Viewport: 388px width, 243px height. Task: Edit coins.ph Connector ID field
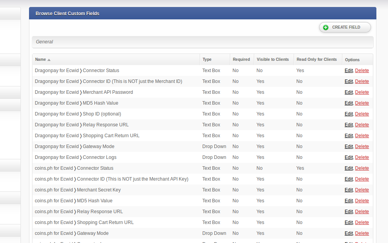click(x=349, y=179)
